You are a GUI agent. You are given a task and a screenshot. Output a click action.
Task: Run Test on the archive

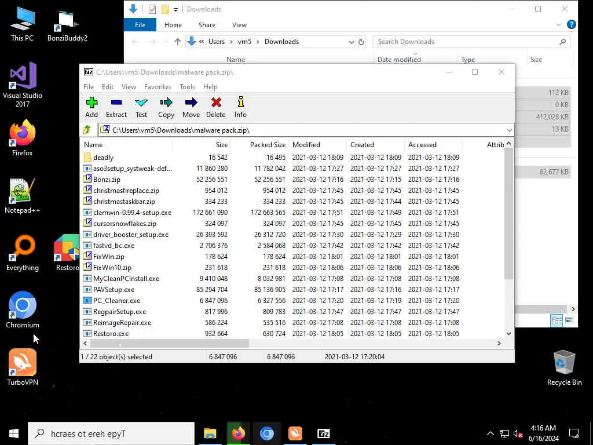click(141, 107)
